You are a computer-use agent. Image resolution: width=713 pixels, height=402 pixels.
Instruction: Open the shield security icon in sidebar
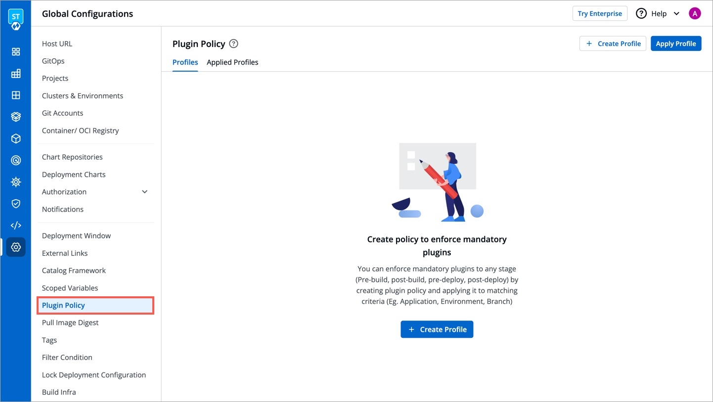(16, 203)
